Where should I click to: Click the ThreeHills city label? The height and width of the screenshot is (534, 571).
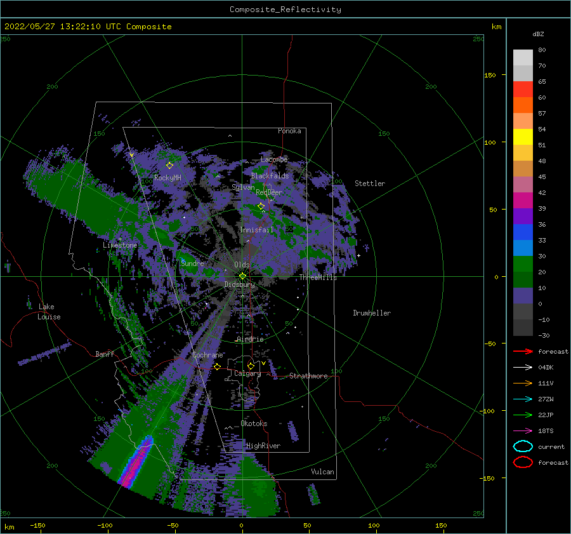point(318,277)
